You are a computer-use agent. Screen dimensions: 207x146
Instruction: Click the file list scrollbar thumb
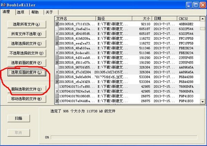(203, 28)
